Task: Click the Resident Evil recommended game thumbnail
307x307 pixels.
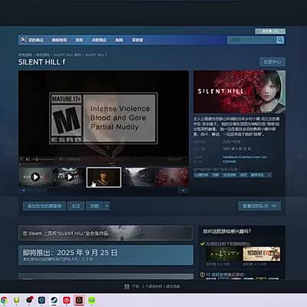Action: [x=262, y=254]
